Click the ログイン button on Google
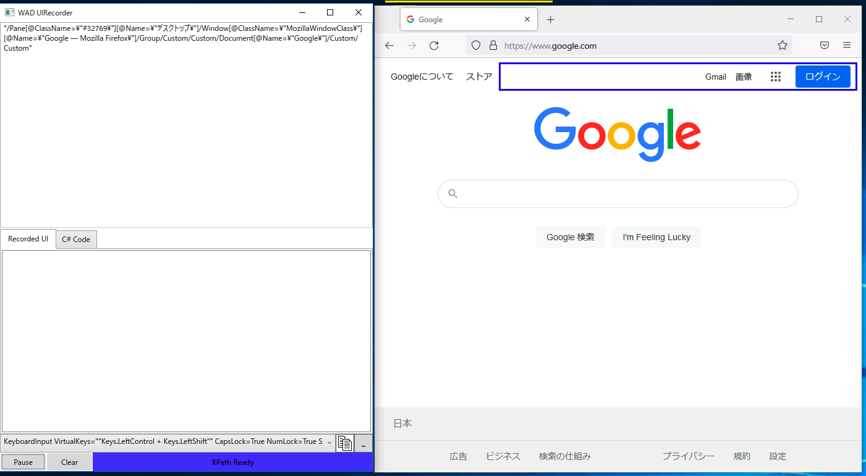Screen dimensions: 866x476 pos(823,76)
